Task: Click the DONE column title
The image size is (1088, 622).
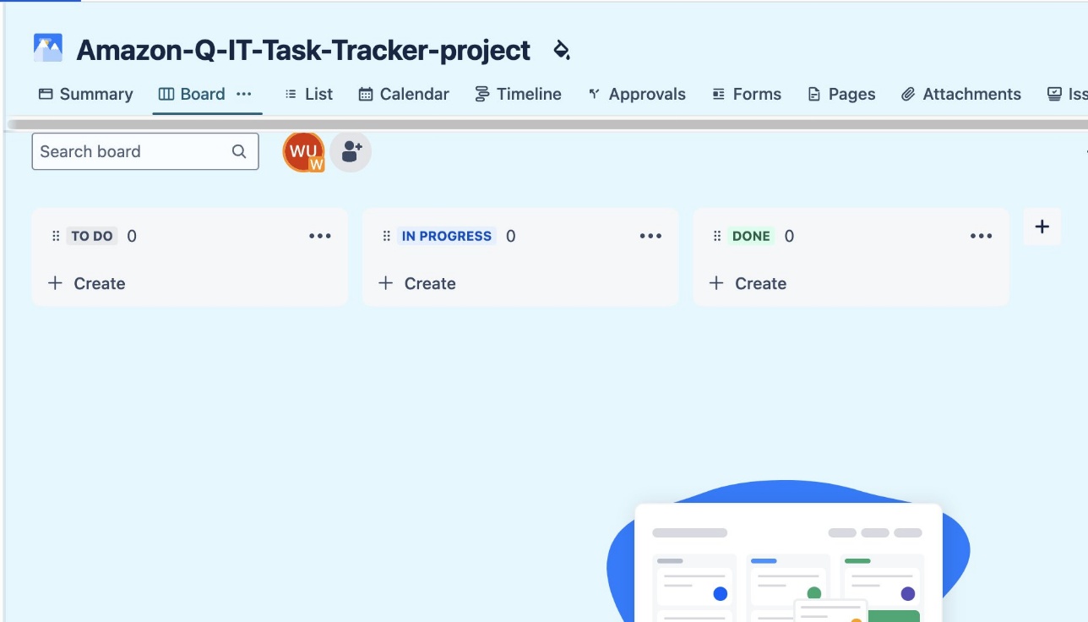Action: click(x=752, y=236)
